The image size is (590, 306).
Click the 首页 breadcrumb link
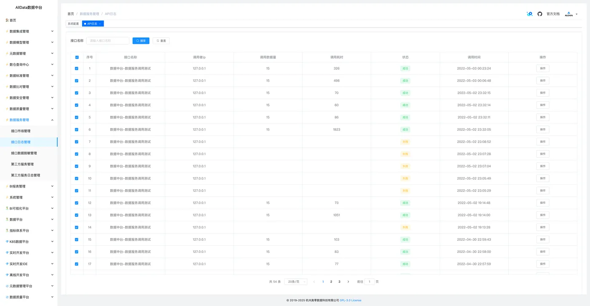click(x=71, y=14)
